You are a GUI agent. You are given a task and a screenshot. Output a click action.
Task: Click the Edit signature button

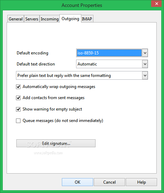[x=56, y=143]
